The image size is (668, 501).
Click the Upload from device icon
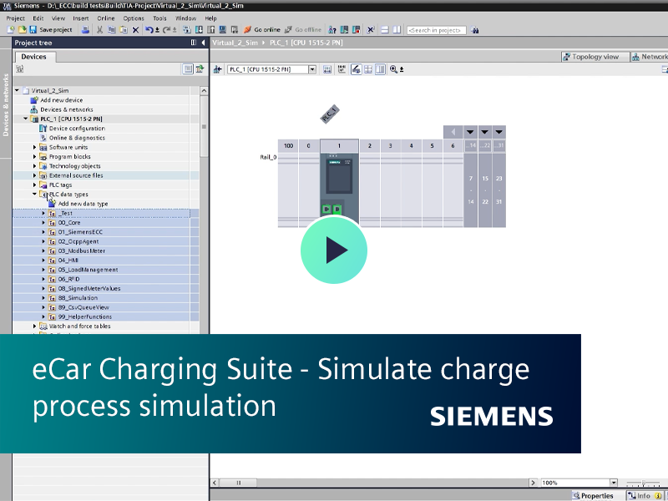pyautogui.click(x=210, y=30)
